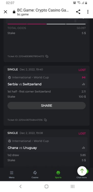Open statistics icon for Serbia vs Switzerland
The width and height of the screenshot is (93, 192).
pos(84,84)
